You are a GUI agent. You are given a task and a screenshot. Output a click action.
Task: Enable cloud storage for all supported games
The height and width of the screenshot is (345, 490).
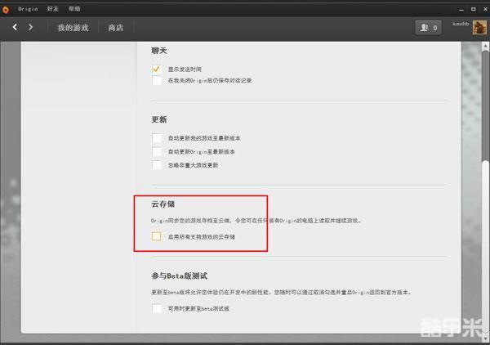[157, 236]
